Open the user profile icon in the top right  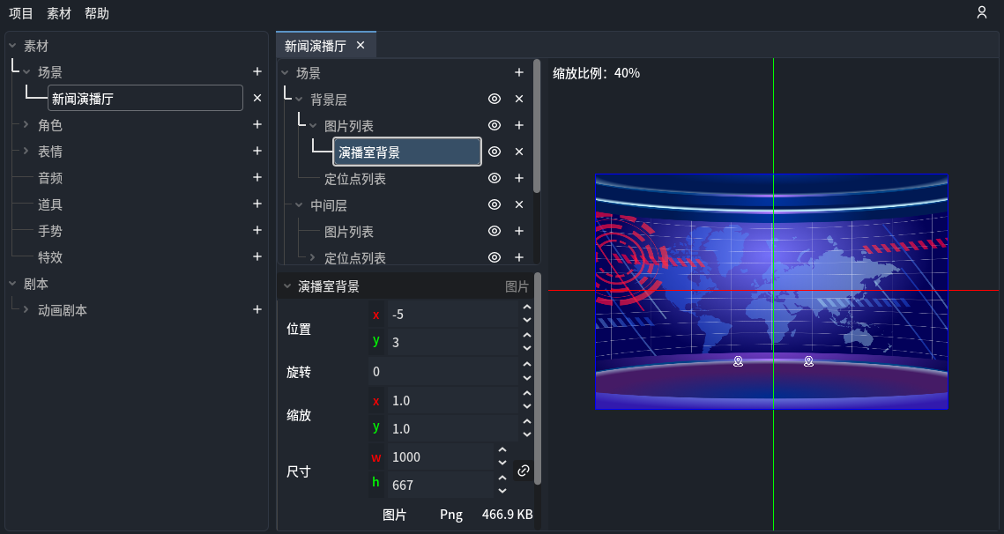coord(982,13)
